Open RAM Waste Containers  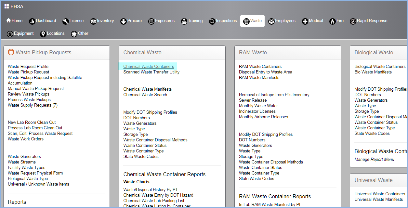[x=260, y=67]
